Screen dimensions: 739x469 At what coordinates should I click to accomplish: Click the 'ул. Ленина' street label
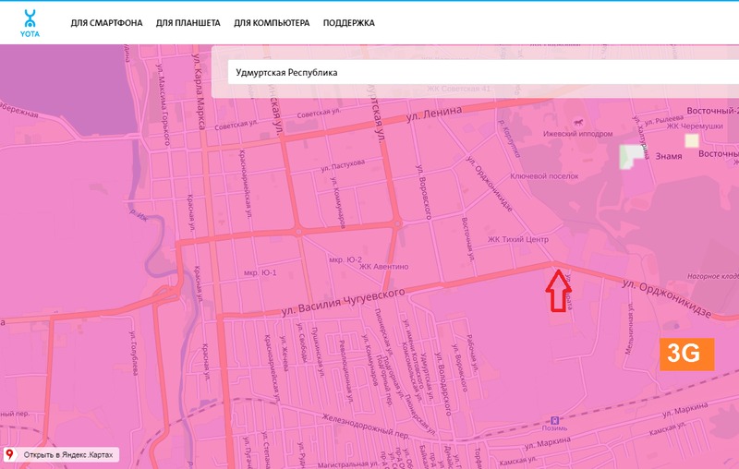433,114
